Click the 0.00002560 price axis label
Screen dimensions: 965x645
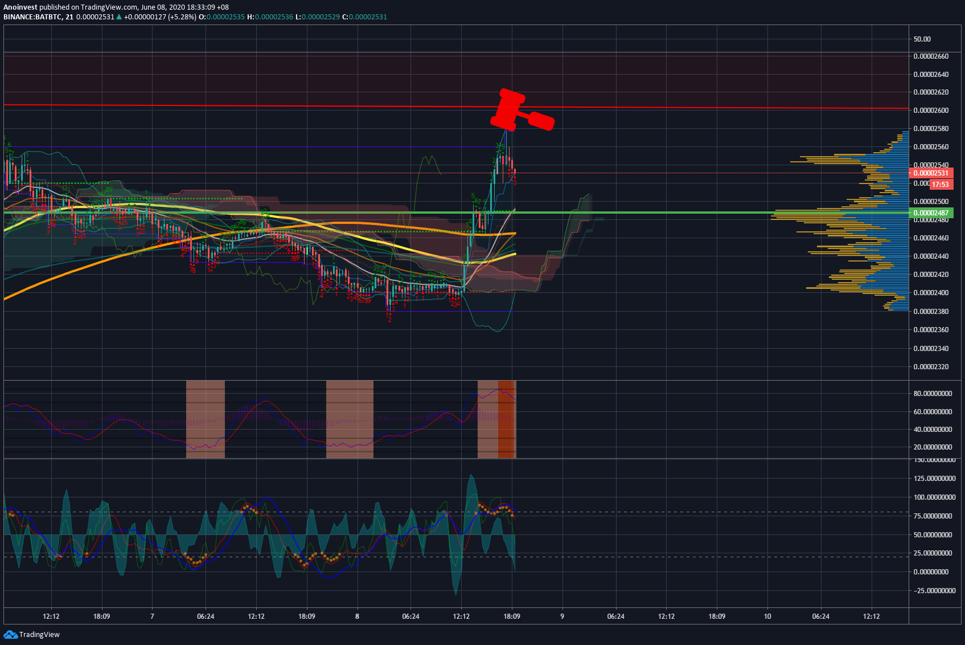tap(931, 147)
